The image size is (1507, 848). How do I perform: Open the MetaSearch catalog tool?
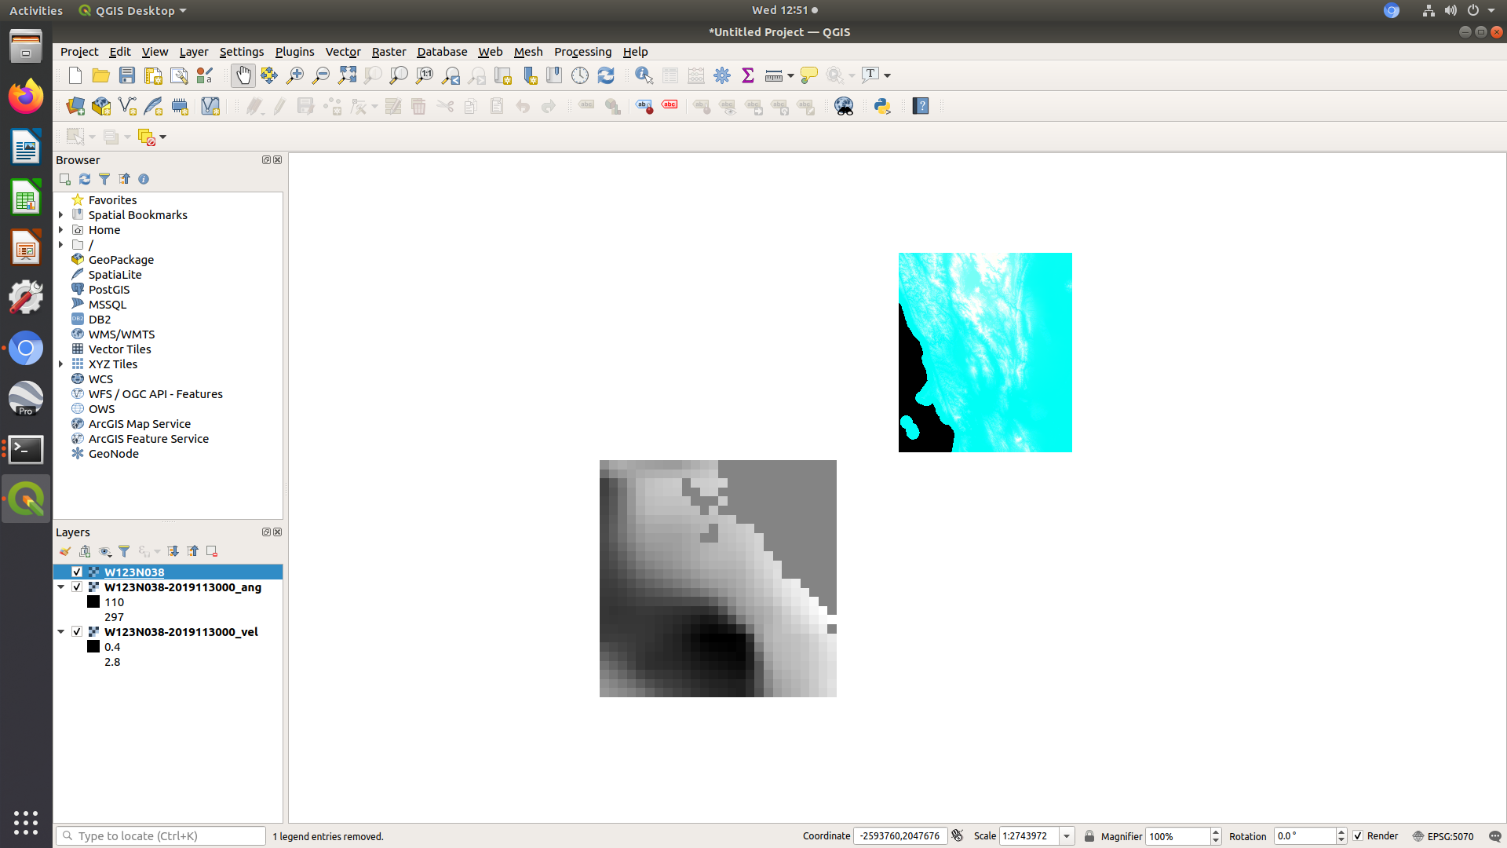tap(844, 106)
